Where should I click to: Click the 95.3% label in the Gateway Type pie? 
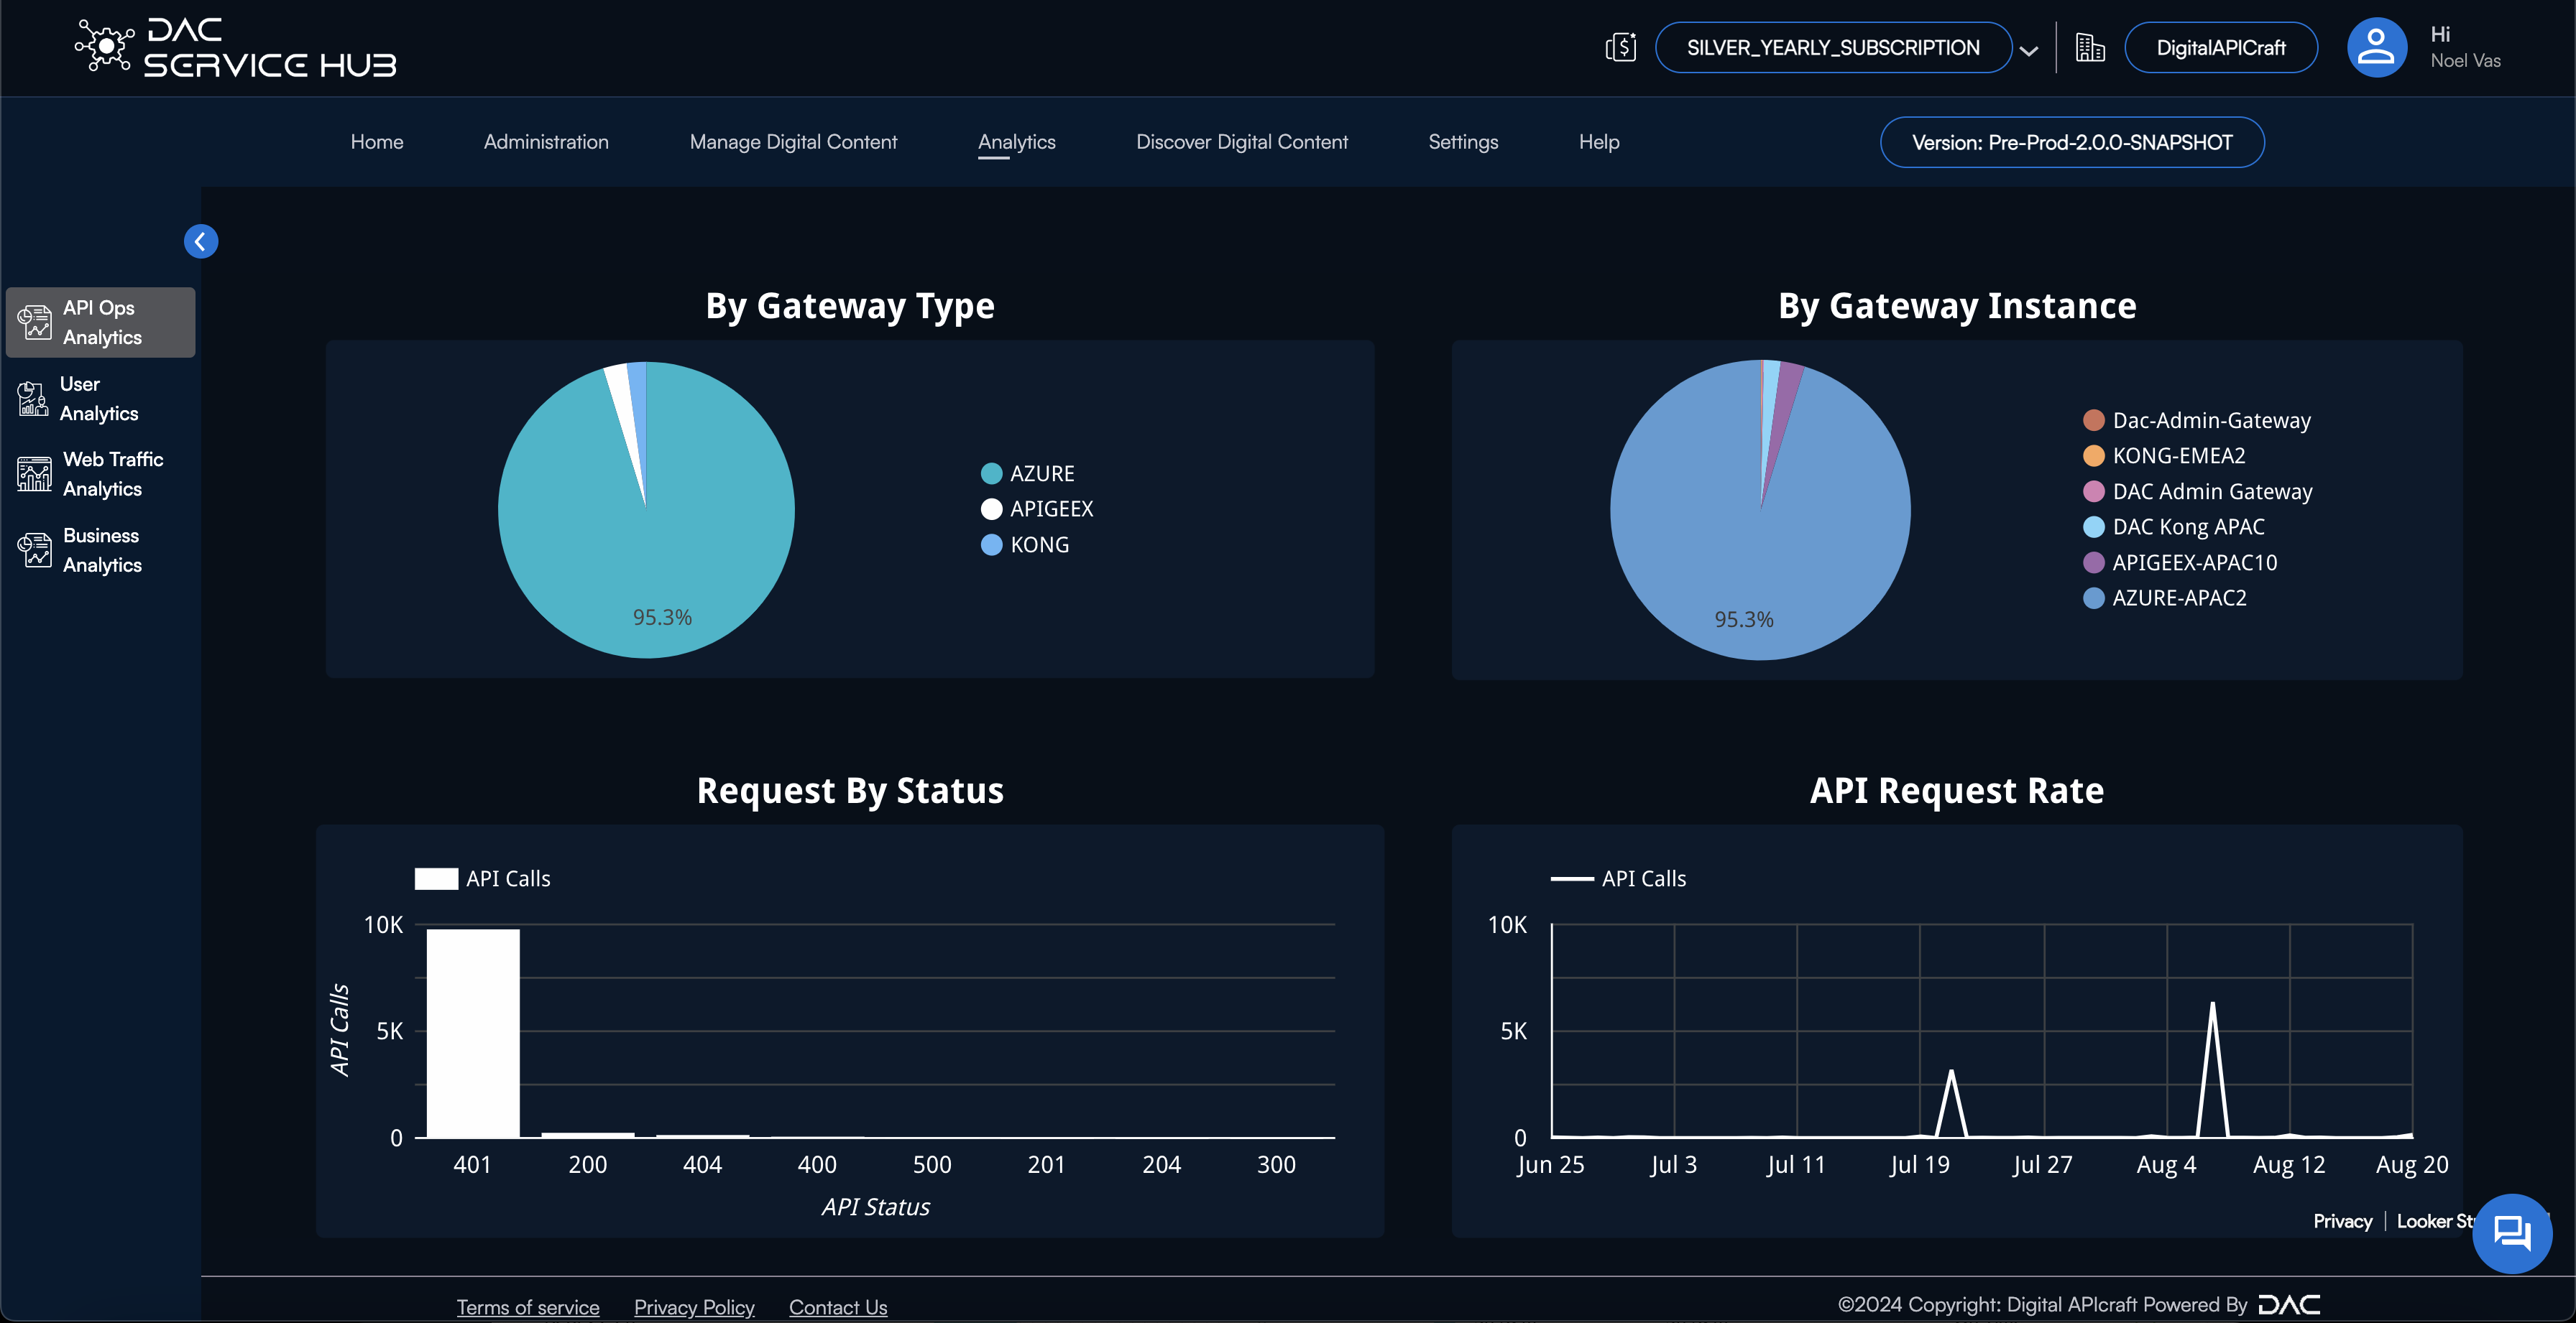(x=662, y=618)
